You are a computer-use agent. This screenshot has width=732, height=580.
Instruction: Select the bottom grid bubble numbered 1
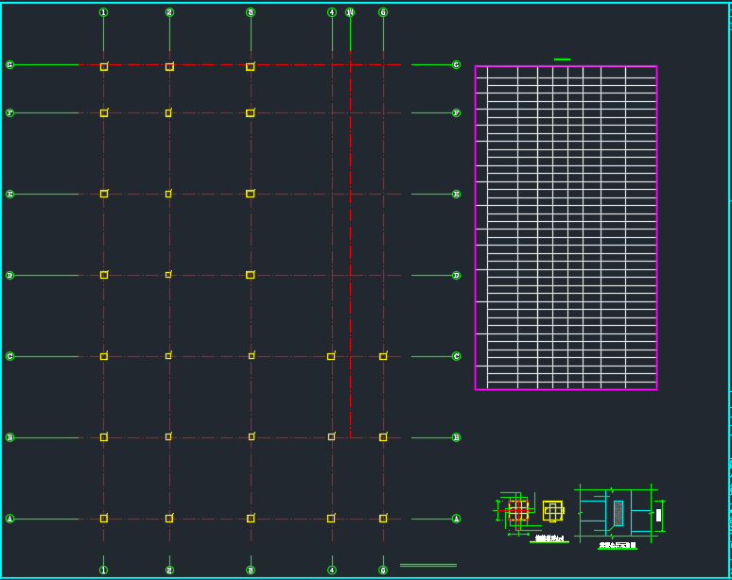click(x=104, y=570)
